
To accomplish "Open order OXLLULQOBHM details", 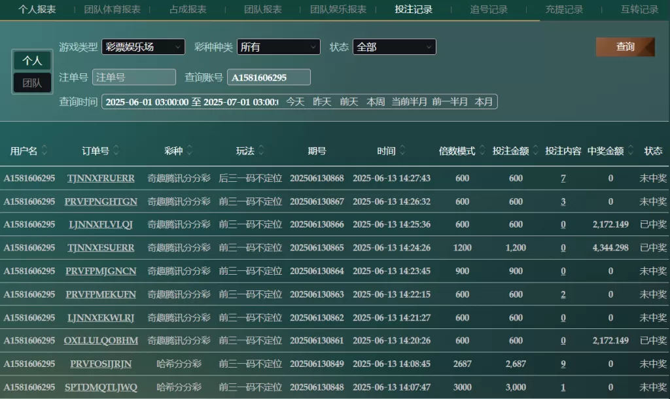I will coord(101,341).
